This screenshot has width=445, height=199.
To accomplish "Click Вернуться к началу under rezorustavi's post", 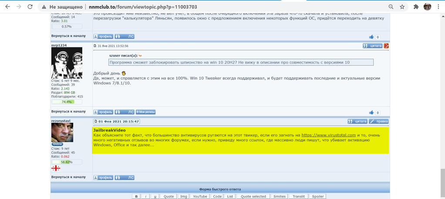I will (x=68, y=177).
